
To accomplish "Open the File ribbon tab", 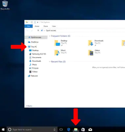I will [29, 26].
